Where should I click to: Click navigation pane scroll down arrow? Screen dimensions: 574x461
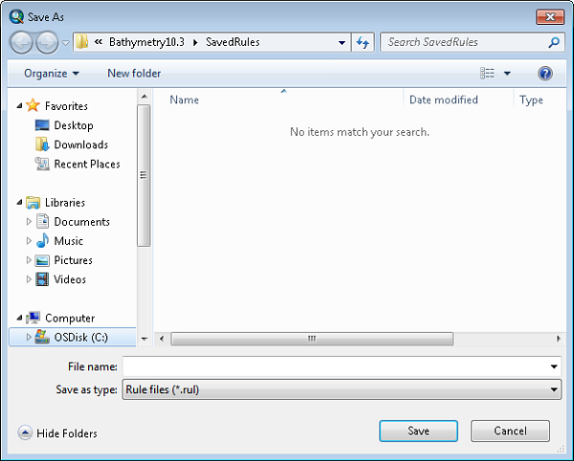[x=143, y=339]
